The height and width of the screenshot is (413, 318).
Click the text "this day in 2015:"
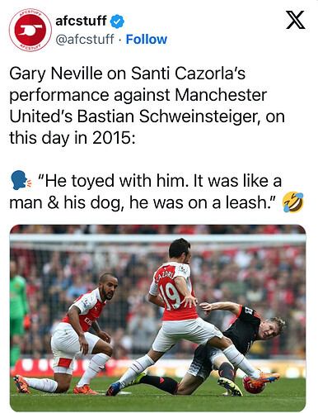click(x=72, y=138)
